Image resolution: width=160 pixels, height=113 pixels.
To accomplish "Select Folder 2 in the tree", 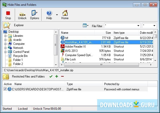I will click(18, 64).
